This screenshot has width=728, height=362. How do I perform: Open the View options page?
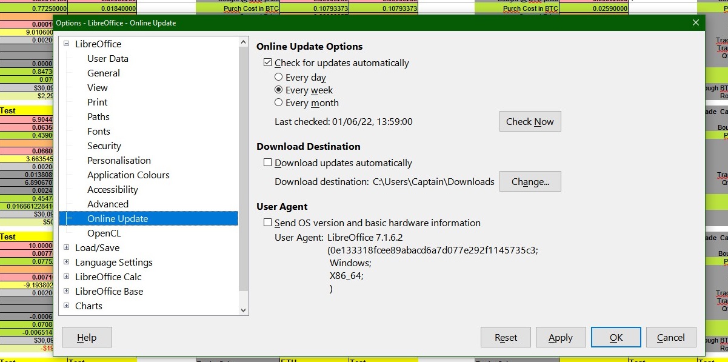(x=98, y=87)
